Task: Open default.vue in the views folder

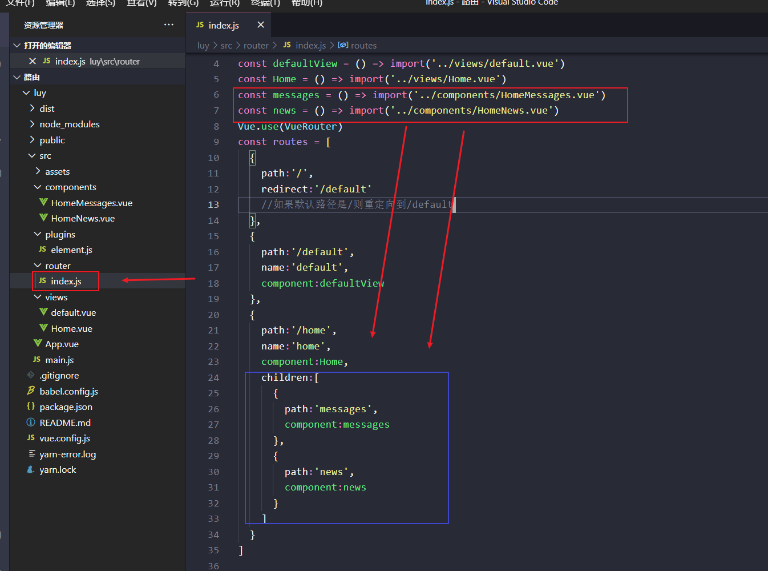Action: click(x=74, y=312)
